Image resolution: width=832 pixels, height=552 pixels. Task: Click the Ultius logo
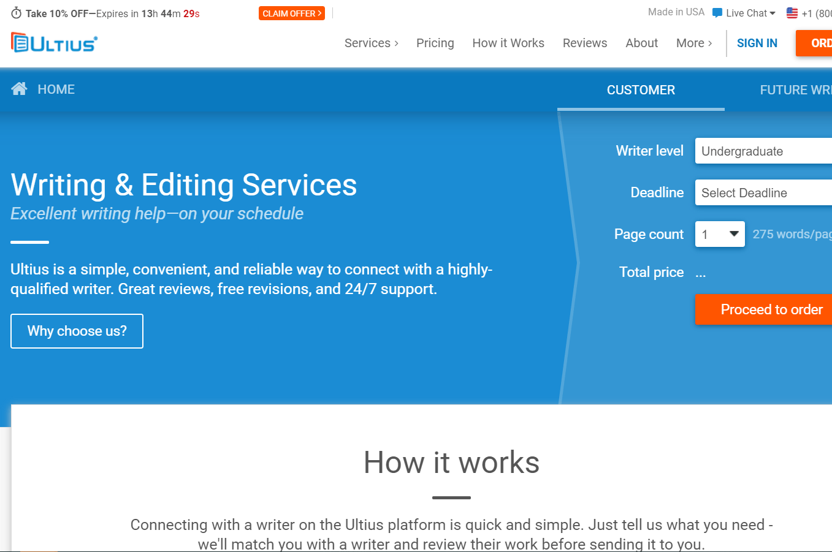click(x=54, y=42)
